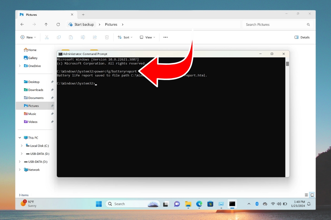The image size is (331, 220).
Task: Toggle the Details pane
Action: (x=302, y=37)
